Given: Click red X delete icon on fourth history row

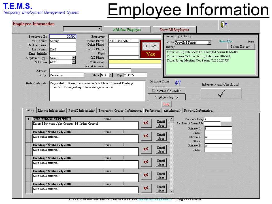Looking at the screenshot, I should coord(146,162).
